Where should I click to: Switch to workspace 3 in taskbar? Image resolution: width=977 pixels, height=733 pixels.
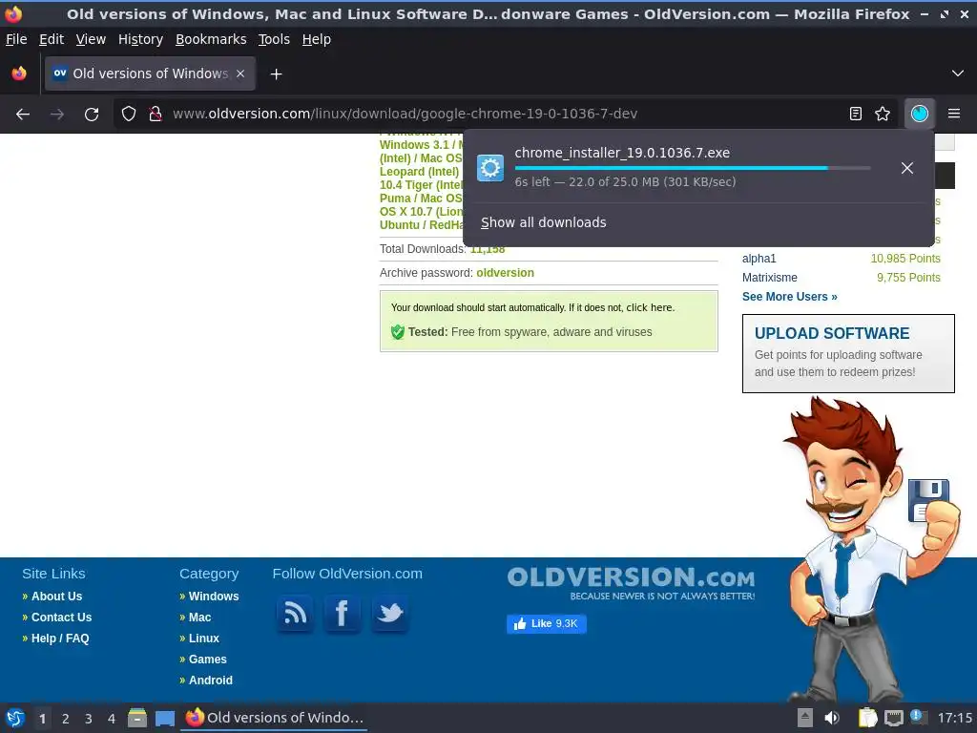pos(89,719)
